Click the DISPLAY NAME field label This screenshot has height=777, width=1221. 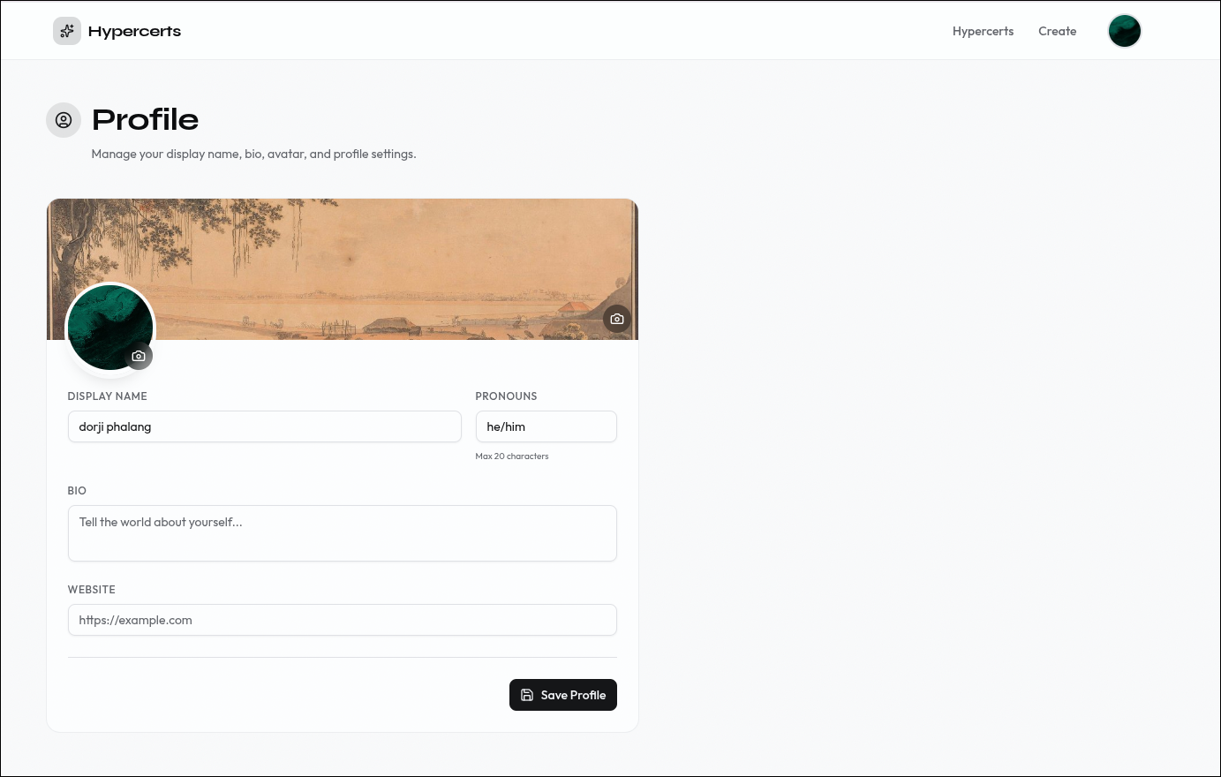(x=107, y=396)
